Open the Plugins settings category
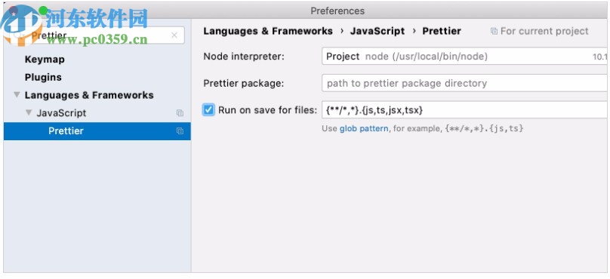610x279 pixels. point(43,78)
